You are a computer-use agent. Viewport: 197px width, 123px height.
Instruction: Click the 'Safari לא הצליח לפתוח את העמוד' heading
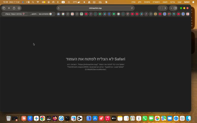click(x=95, y=59)
